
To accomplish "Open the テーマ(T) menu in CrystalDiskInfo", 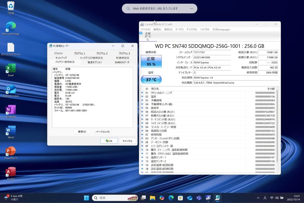I will pos(179,29).
